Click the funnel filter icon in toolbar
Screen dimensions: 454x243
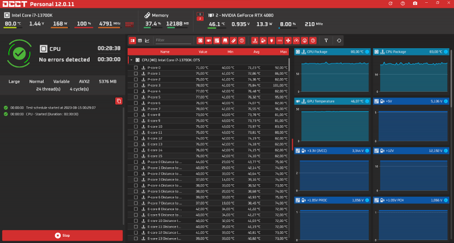pos(326,41)
